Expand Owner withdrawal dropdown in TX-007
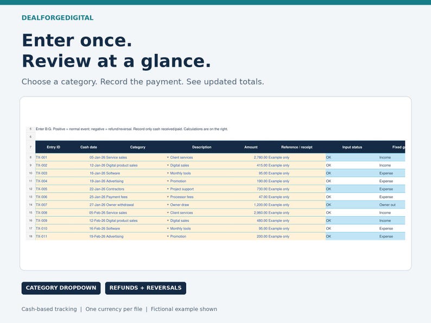Viewport: 431px width, 323px height. coord(168,205)
